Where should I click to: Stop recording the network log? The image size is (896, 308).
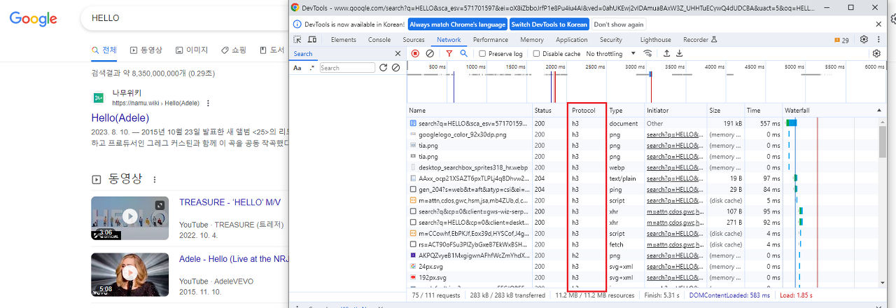click(415, 53)
